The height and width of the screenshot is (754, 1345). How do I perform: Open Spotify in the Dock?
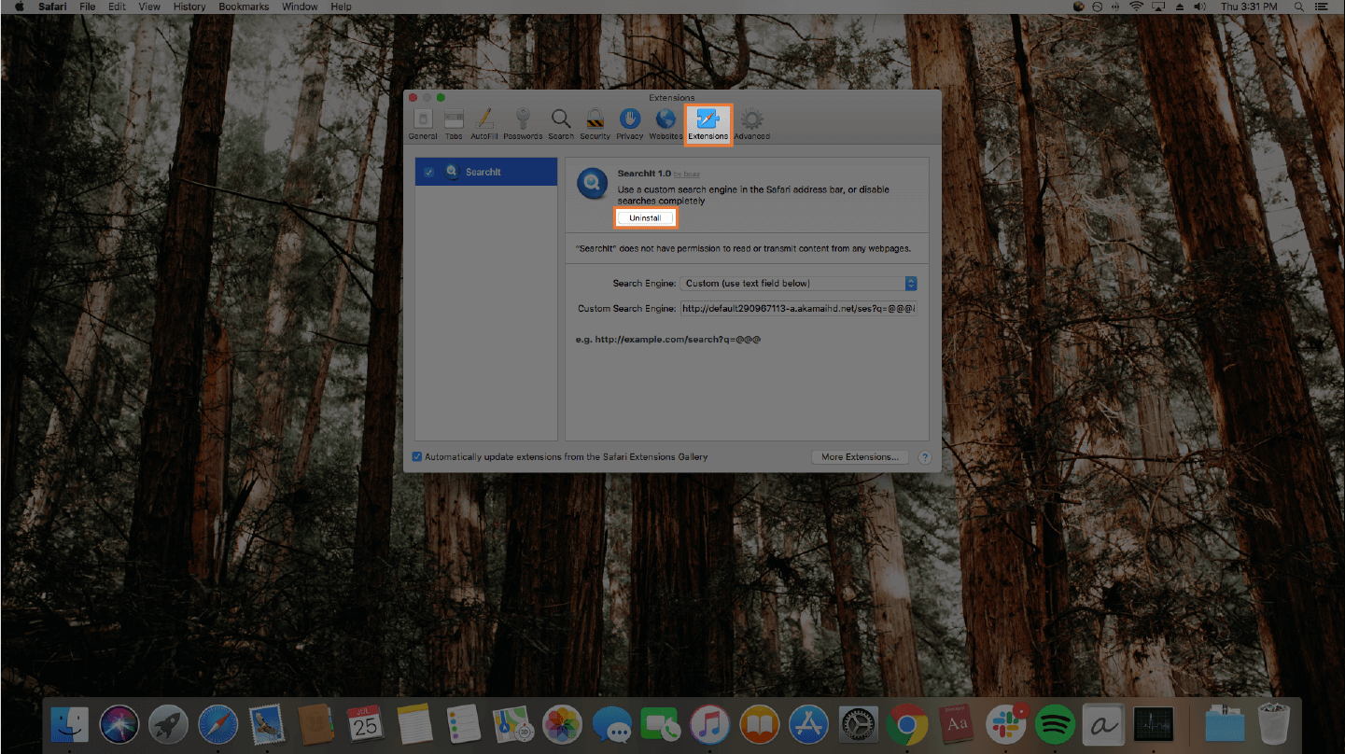point(1056,724)
